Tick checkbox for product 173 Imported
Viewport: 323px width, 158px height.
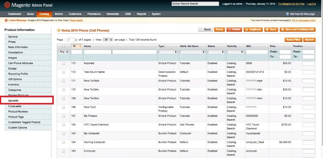[x=63, y=63]
